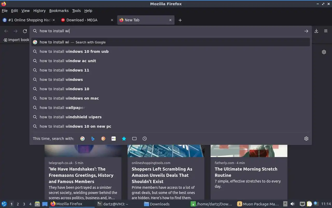Open search settings gear in suggestion panel
332x208 pixels.
coord(306,139)
